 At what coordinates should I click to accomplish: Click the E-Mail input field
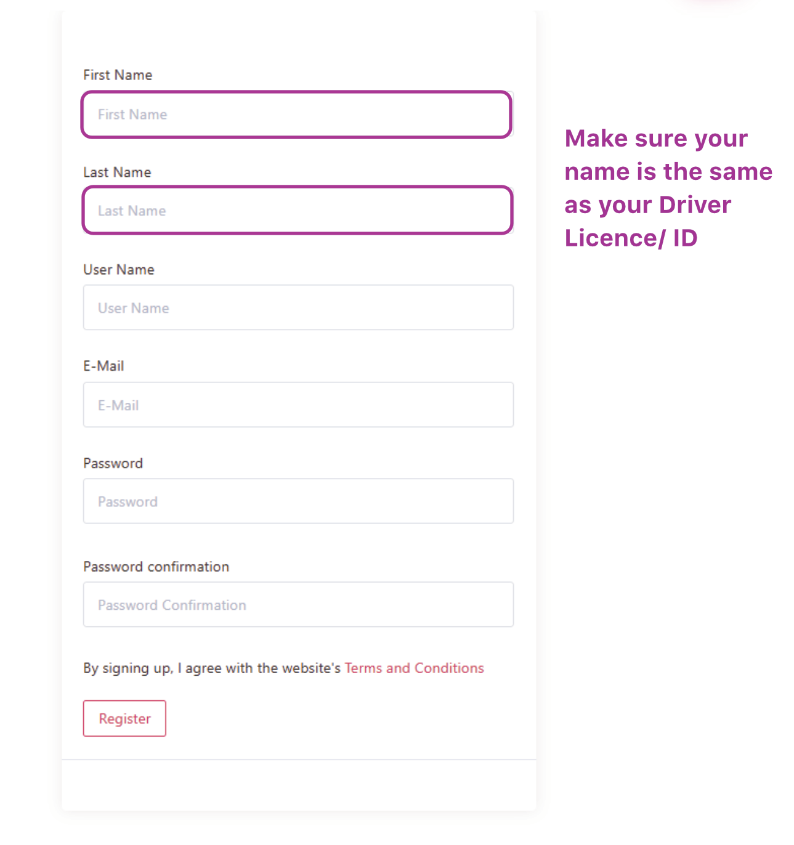click(298, 405)
